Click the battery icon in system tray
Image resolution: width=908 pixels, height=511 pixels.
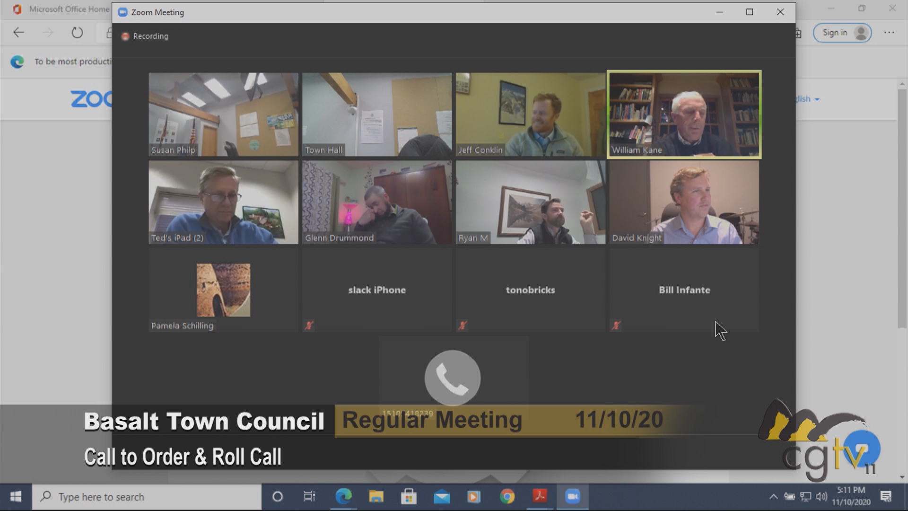click(790, 497)
